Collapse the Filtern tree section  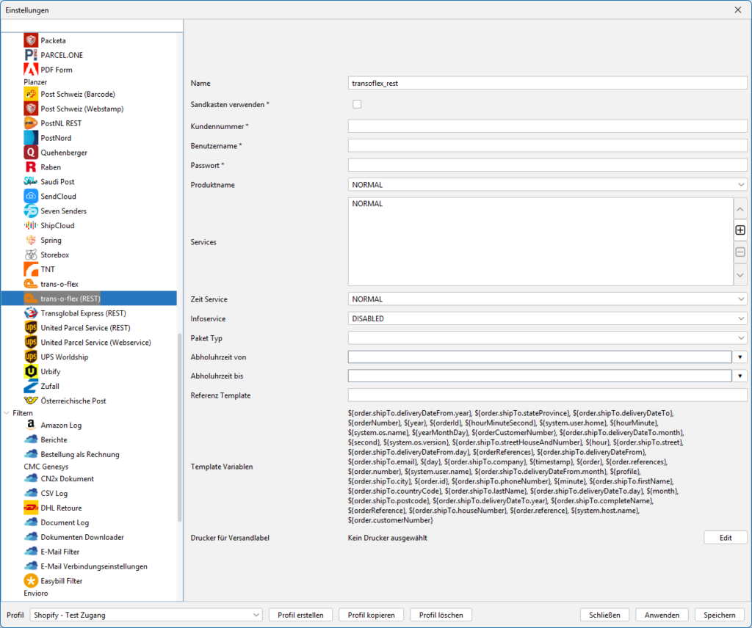[7, 413]
